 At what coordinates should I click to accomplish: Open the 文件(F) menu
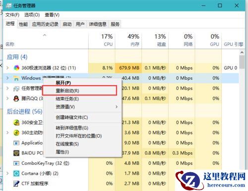[12, 15]
